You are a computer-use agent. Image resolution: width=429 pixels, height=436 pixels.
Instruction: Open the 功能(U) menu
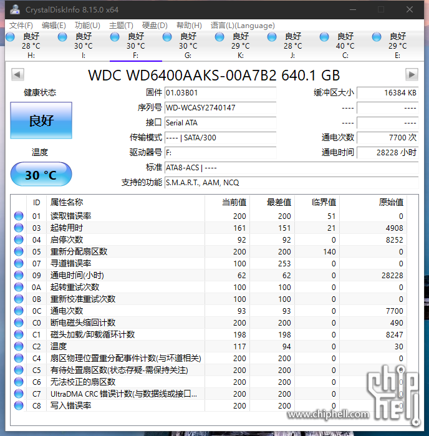coord(87,26)
